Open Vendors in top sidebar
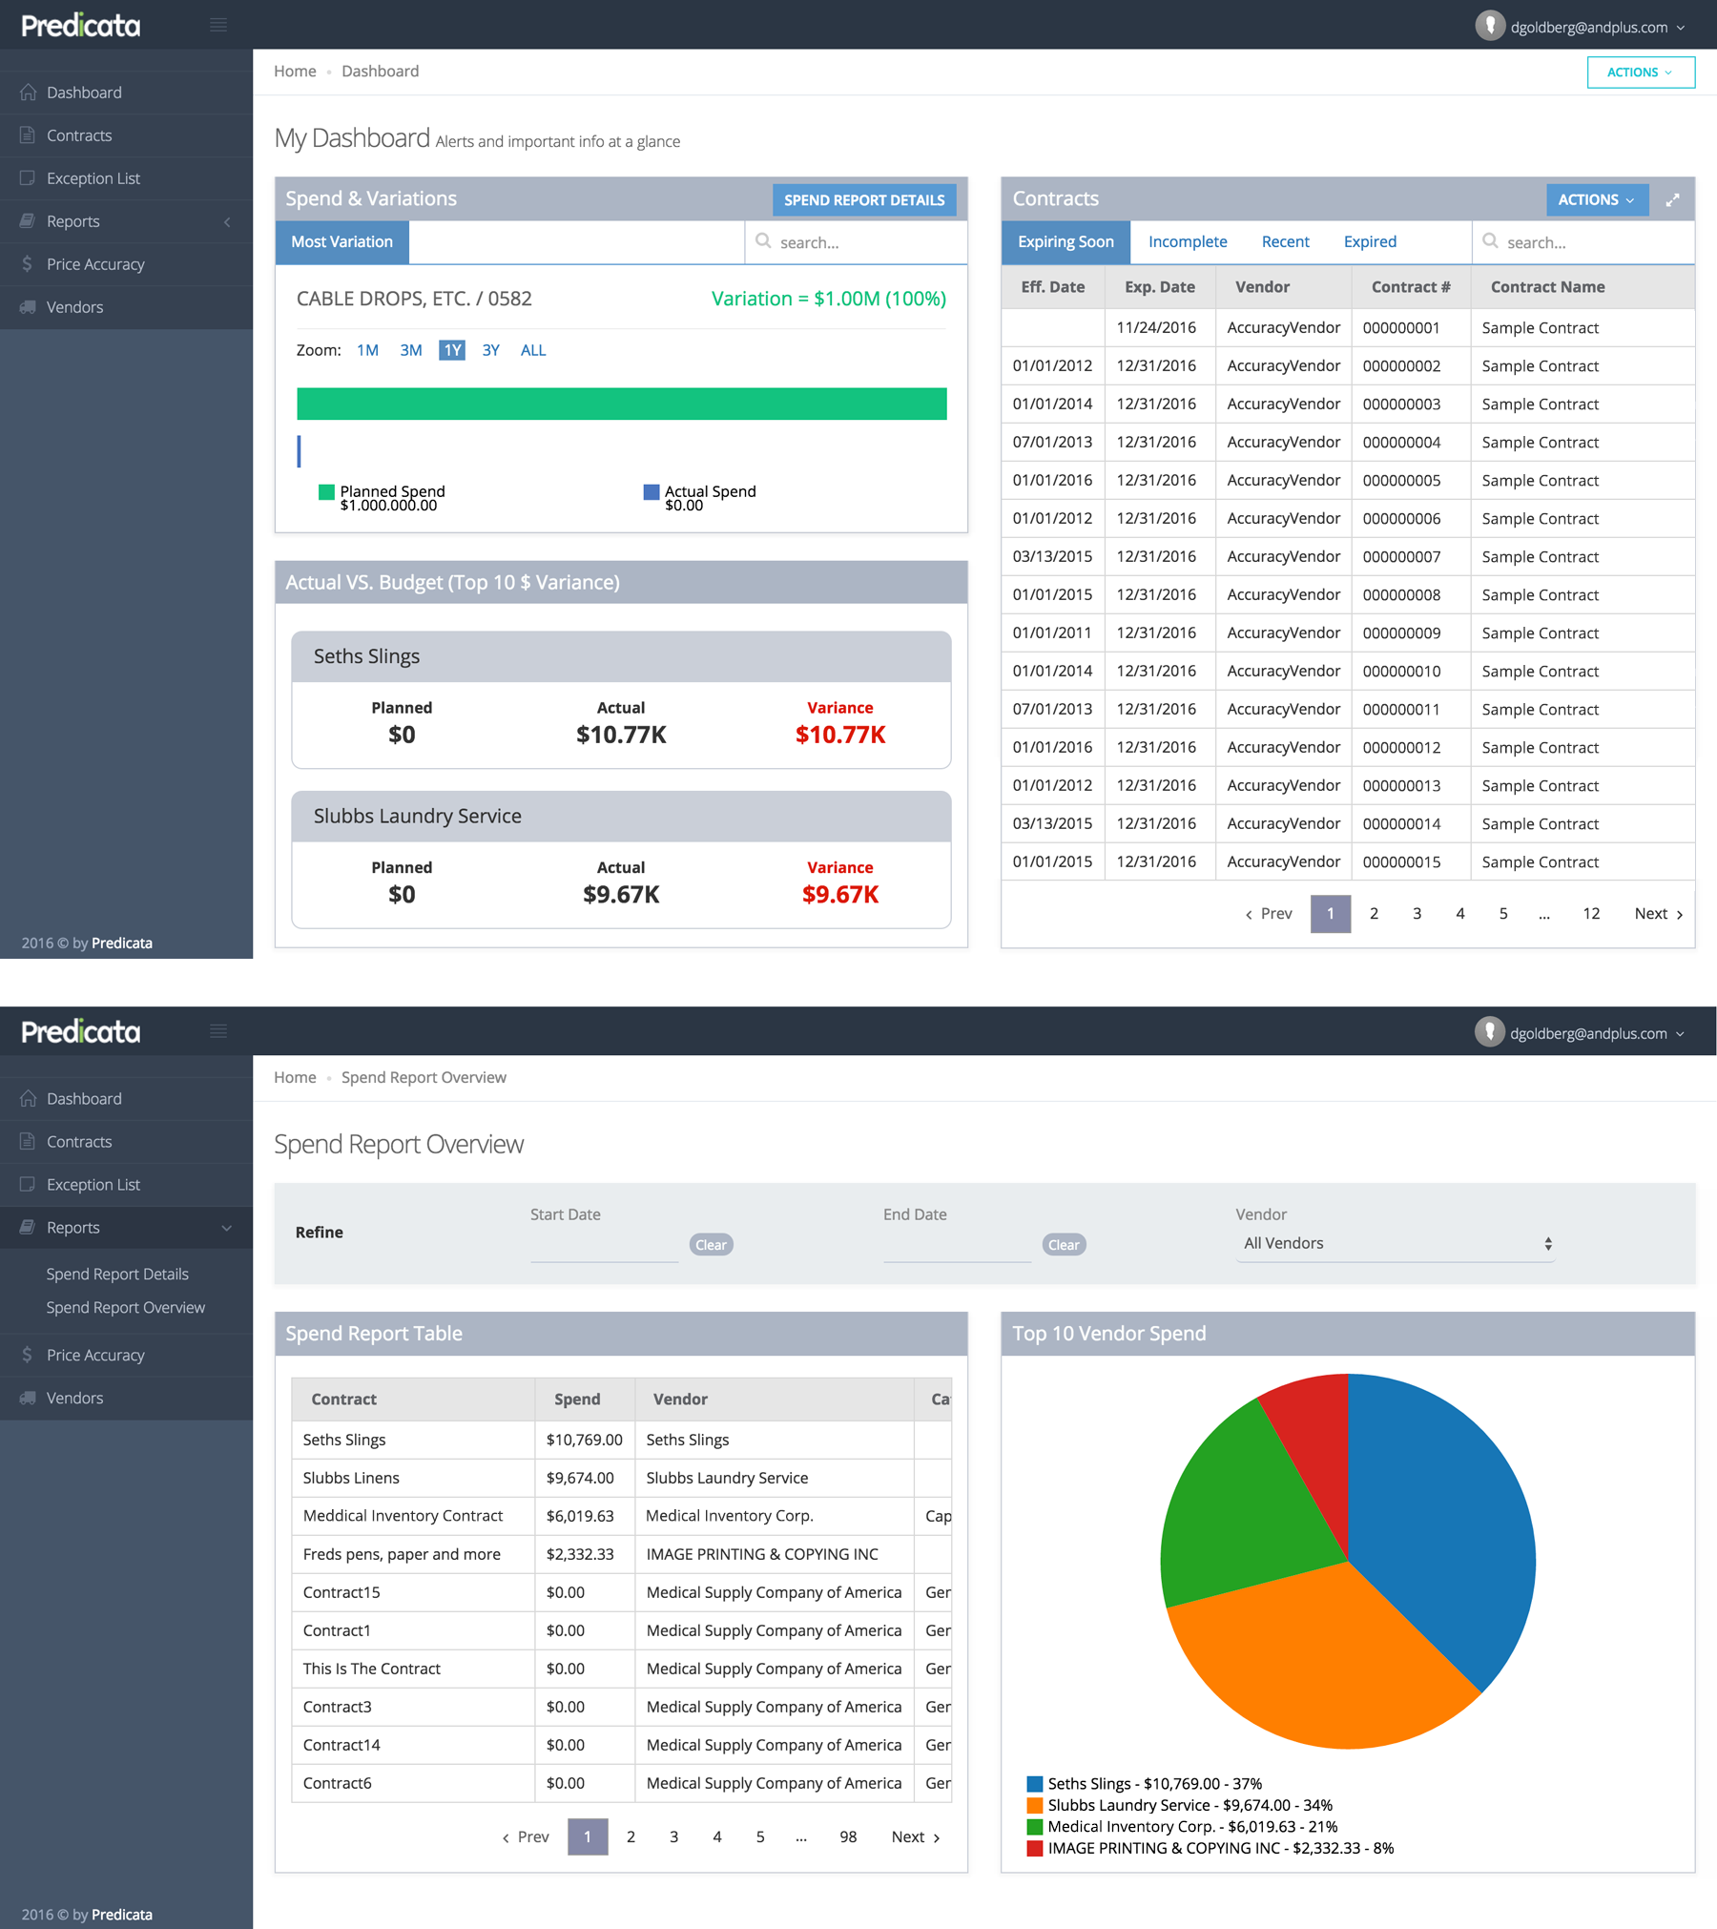 pos(126,307)
